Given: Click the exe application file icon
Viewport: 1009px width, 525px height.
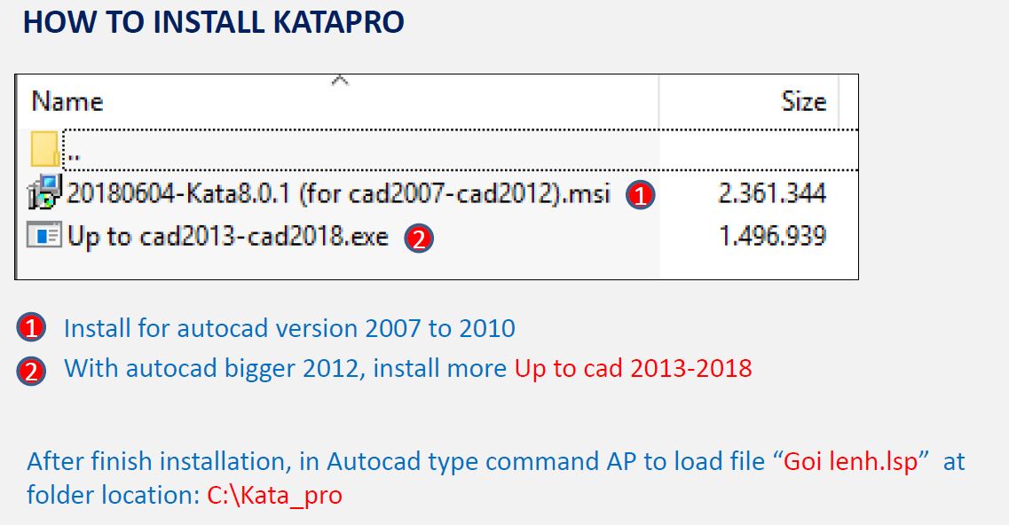Looking at the screenshot, I should (x=43, y=235).
